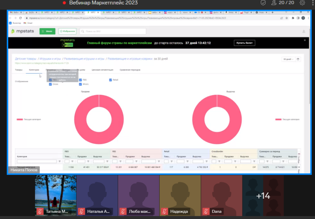
Task: Open the 30 дней period dropdown
Action: click(x=288, y=59)
